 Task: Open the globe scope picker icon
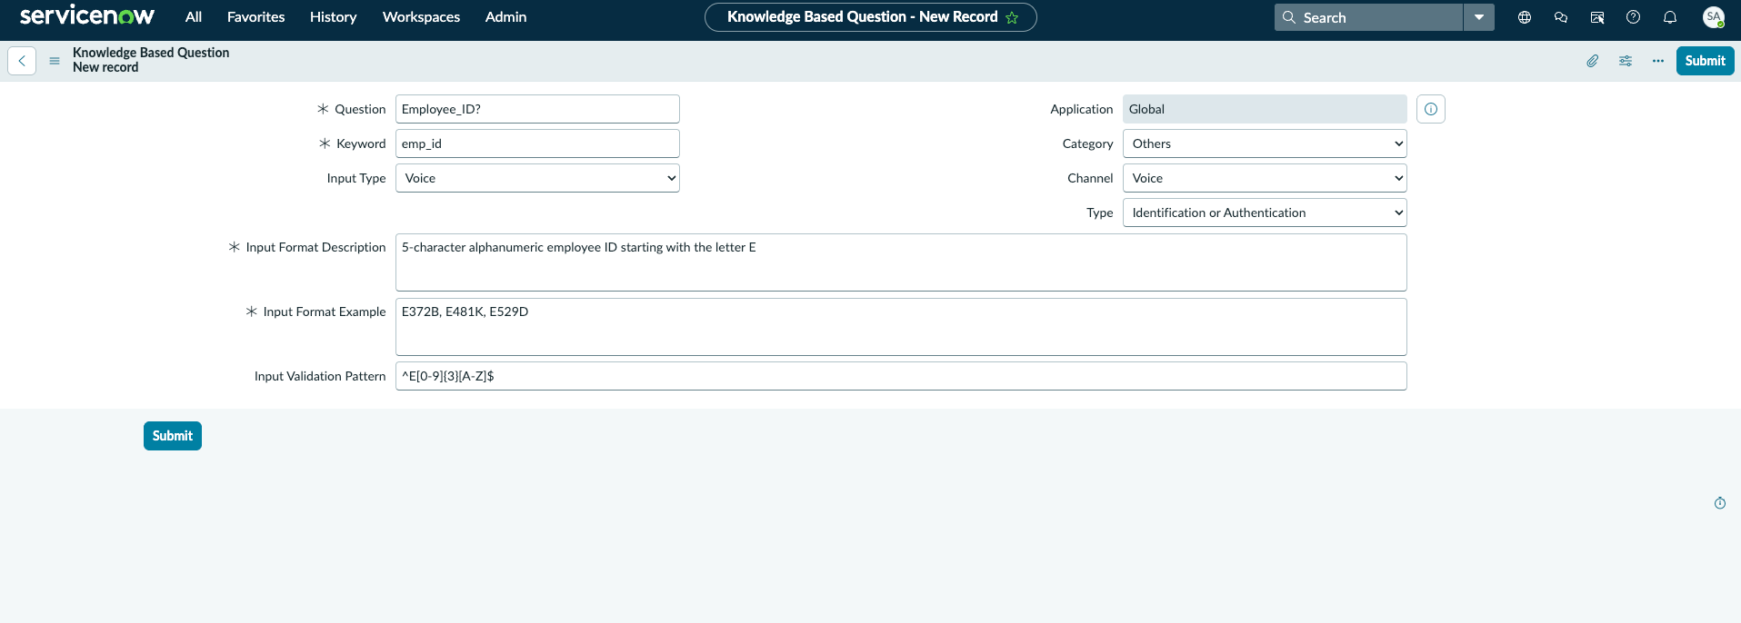pos(1525,17)
